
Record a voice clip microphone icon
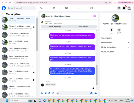[x=42, y=93]
